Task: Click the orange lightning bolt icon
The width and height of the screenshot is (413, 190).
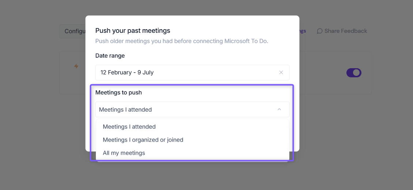Action: click(x=76, y=66)
